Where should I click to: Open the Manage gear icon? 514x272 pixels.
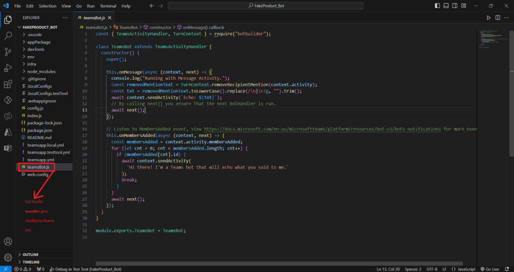click(x=8, y=257)
